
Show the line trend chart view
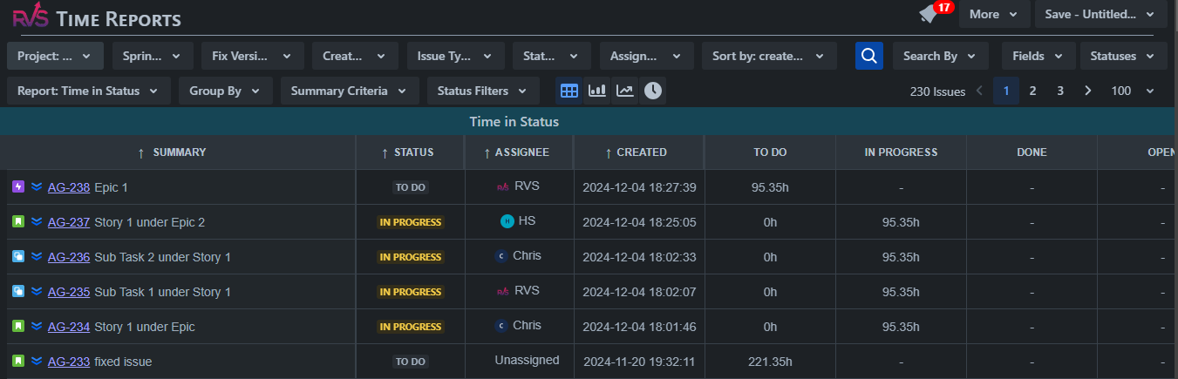pos(624,91)
